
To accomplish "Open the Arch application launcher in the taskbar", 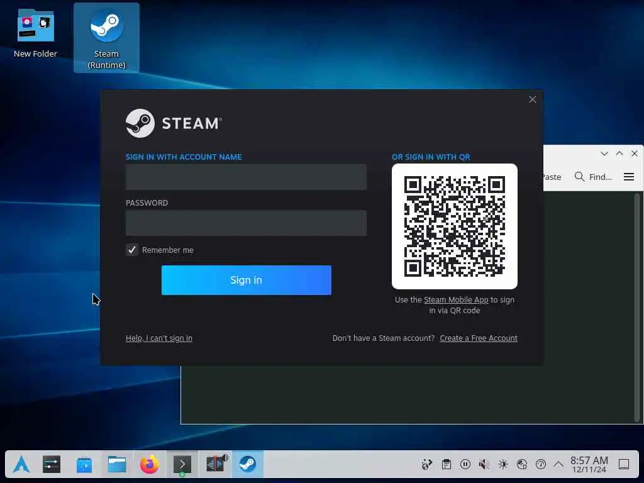I will point(21,465).
